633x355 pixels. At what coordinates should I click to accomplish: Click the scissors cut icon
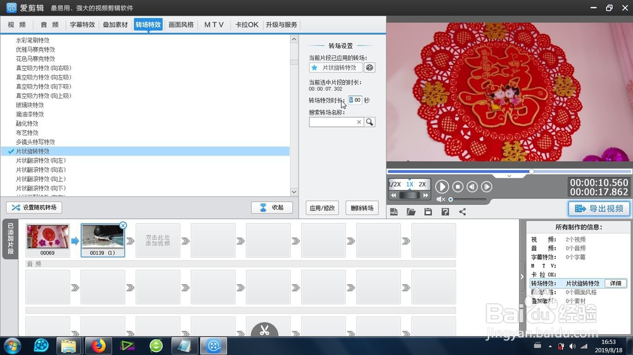[x=265, y=330]
